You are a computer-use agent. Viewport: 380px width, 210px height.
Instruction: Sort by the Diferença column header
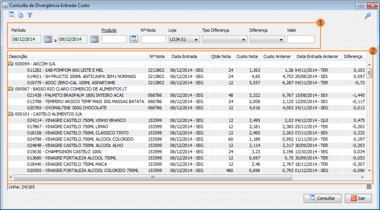(x=354, y=57)
